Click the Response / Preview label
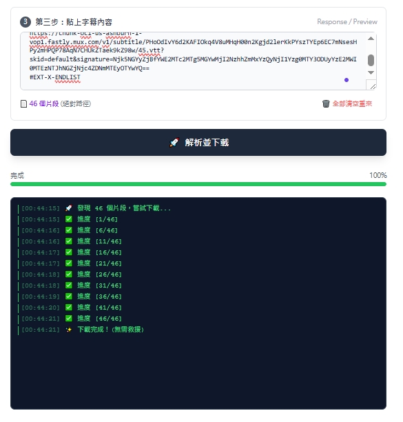The width and height of the screenshot is (403, 422). point(347,22)
